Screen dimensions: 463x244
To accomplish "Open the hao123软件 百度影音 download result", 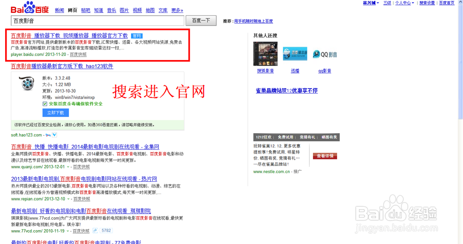I will (x=62, y=66).
